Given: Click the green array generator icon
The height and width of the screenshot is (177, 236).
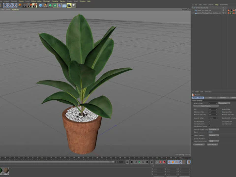Looking at the screenshot, I should [55, 5].
